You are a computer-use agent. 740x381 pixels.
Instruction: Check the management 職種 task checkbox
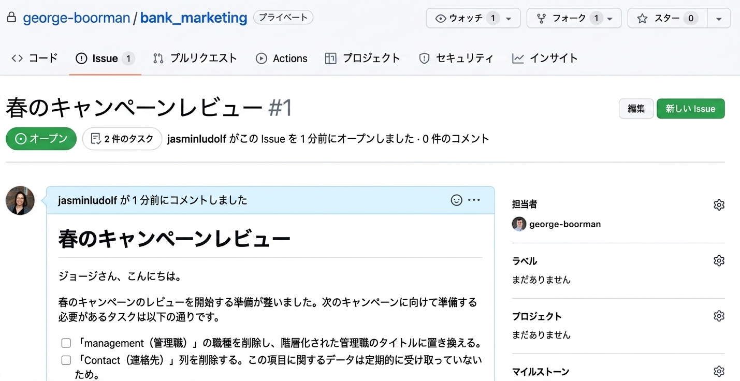pos(66,343)
